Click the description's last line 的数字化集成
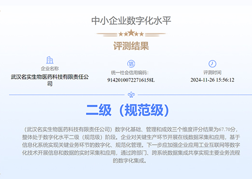Screen dimensions: 252x179 130,161
